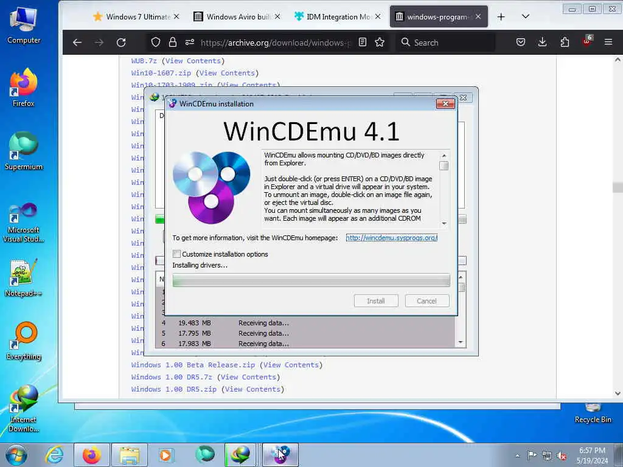Switch to Internet Download Manager taskbar button
Viewport: 623px width, 467px height.
tap(240, 455)
